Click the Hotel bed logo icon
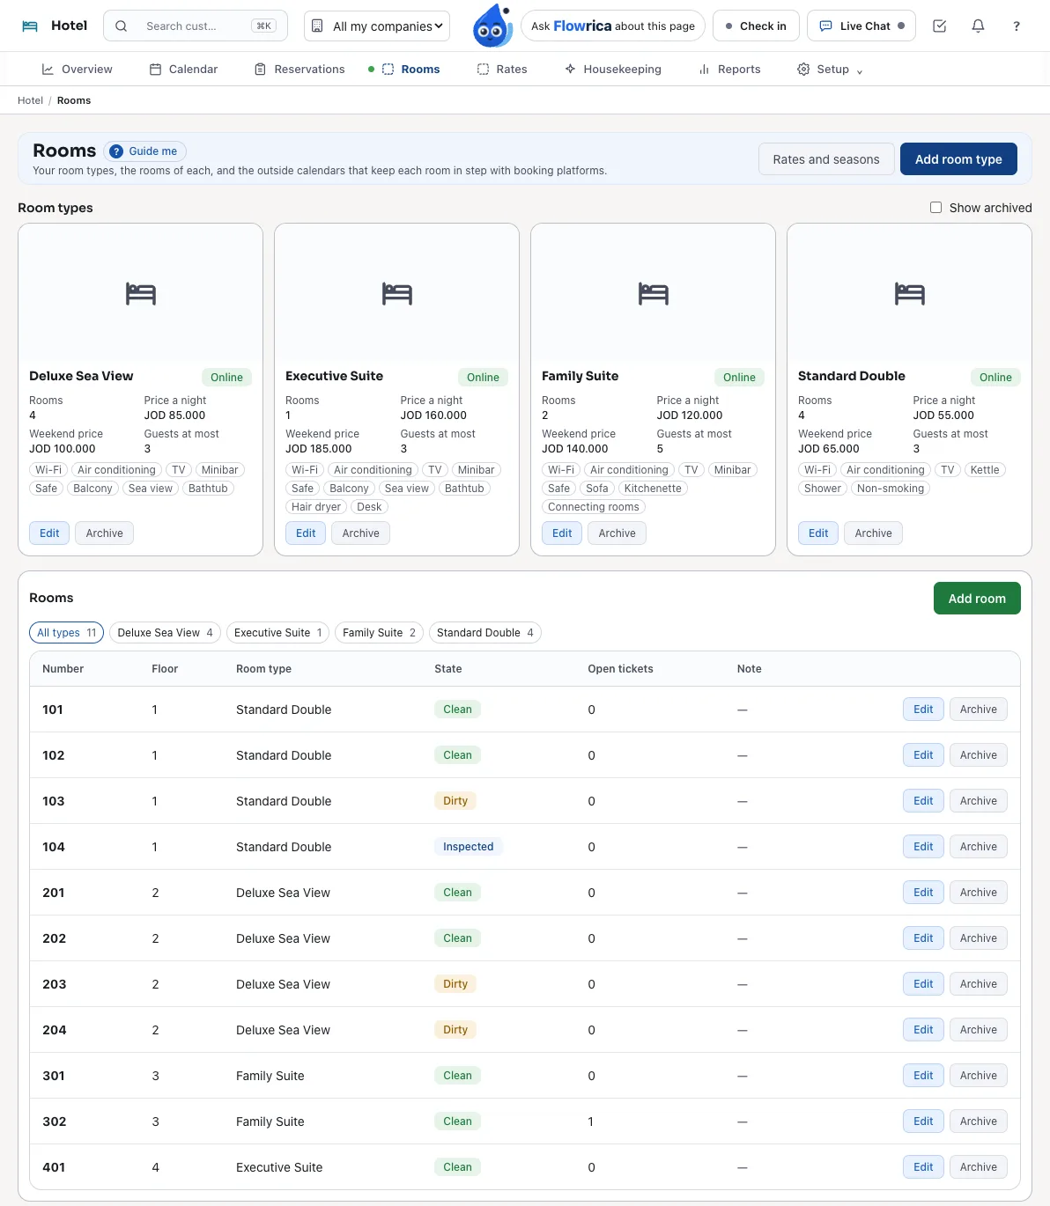1050x1206 pixels. coord(30,26)
